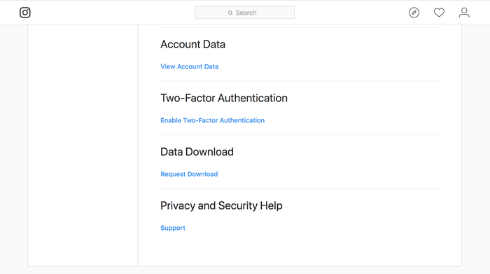Open the View Account Data link
Viewport: 490px width, 274px height.
coord(190,66)
